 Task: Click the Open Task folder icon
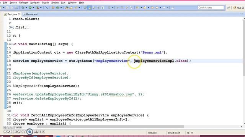point(71,8)
